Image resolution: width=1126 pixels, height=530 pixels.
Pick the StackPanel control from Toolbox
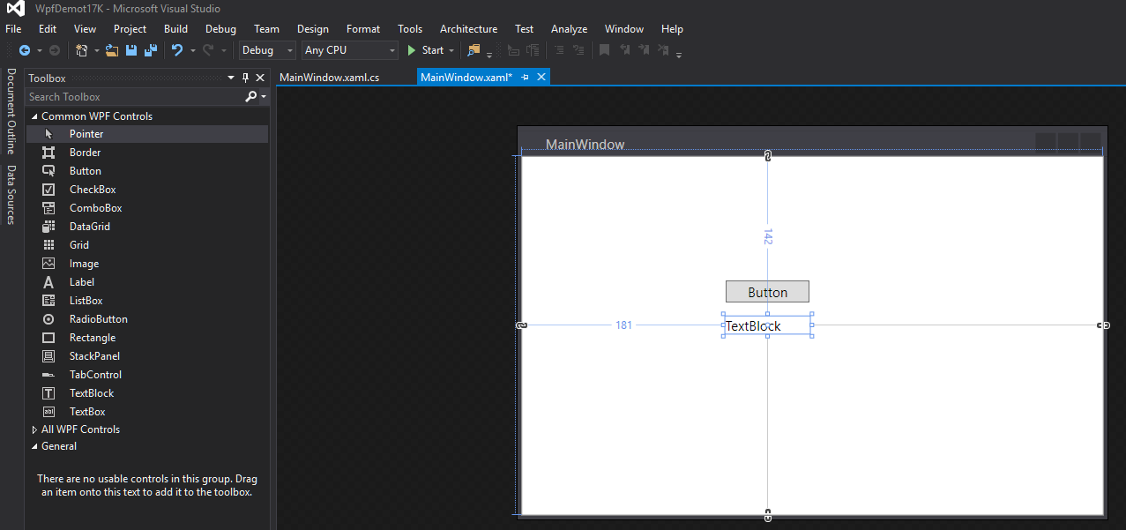pyautogui.click(x=94, y=356)
